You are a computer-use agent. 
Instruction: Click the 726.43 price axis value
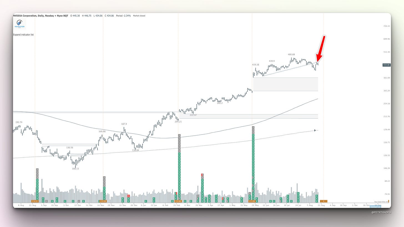pos(387,26)
